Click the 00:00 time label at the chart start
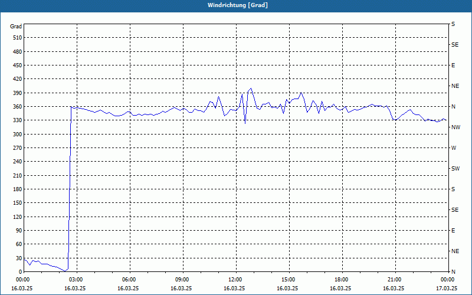Viewport: 472px width, 295px height. [22, 280]
